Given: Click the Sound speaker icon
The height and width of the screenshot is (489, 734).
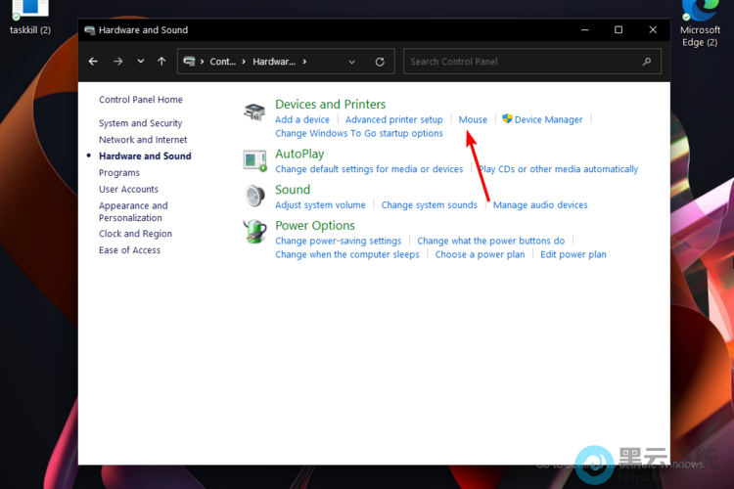Looking at the screenshot, I should pos(254,196).
